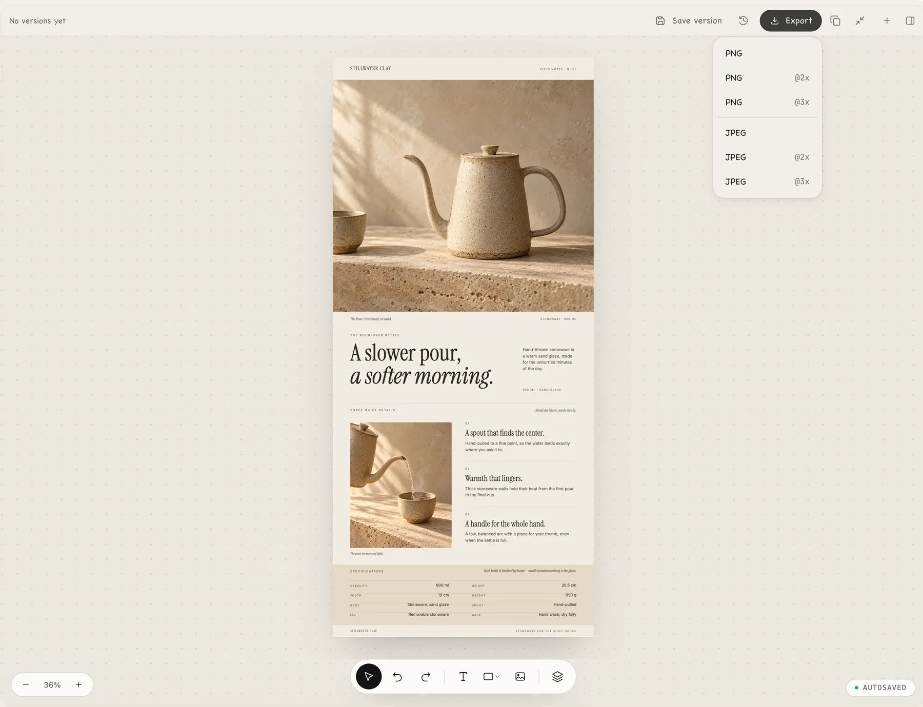923x707 pixels.
Task: Click the 'Hand wash, dry fully' value
Action: click(x=557, y=614)
